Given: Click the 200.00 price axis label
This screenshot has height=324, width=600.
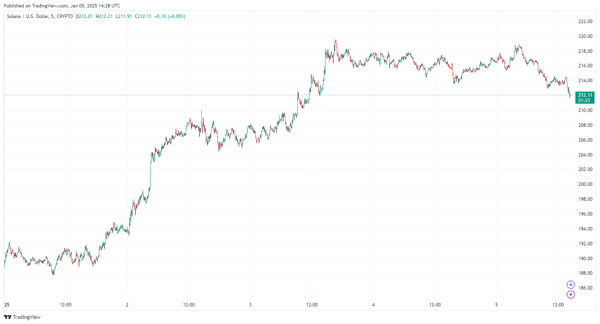Looking at the screenshot, I should coord(585,184).
